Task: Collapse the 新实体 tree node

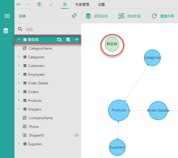Action: (x=19, y=40)
